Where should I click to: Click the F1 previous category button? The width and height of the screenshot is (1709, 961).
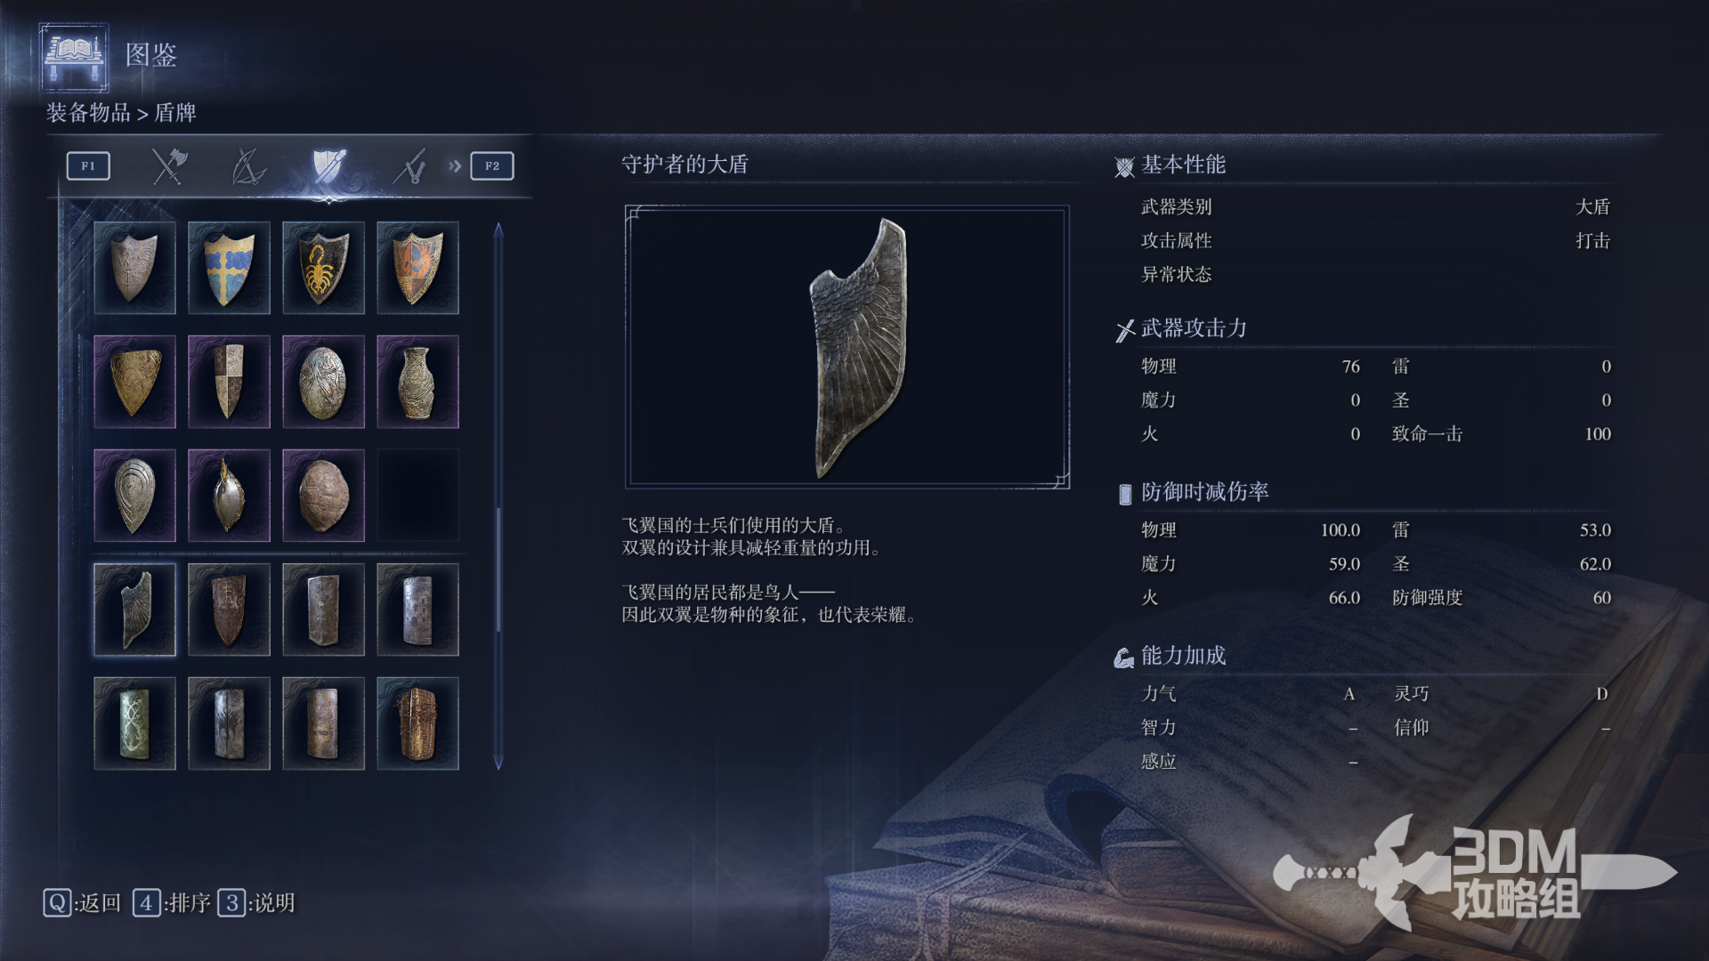(88, 166)
